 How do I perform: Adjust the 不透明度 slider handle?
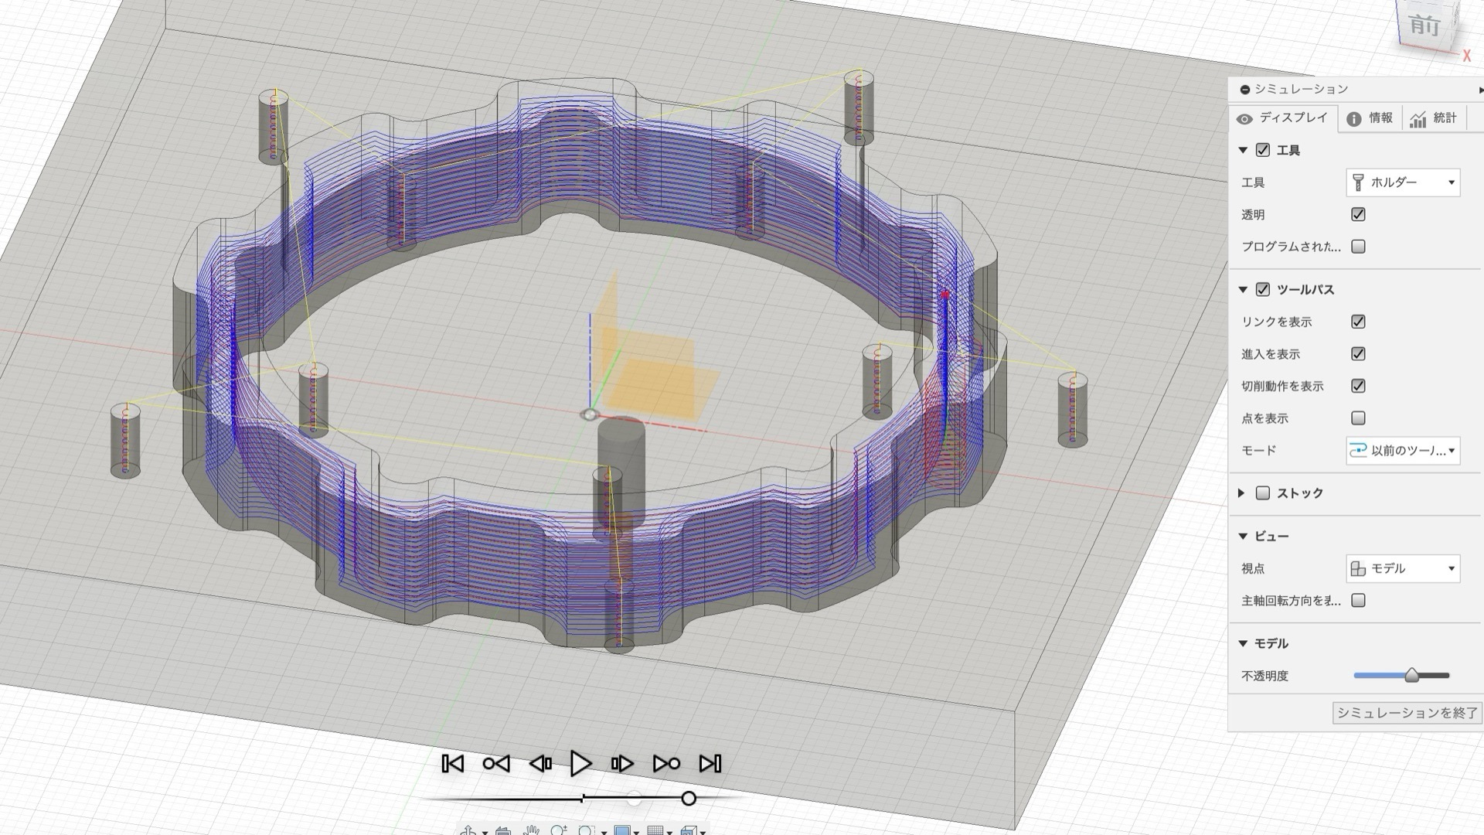(1412, 675)
